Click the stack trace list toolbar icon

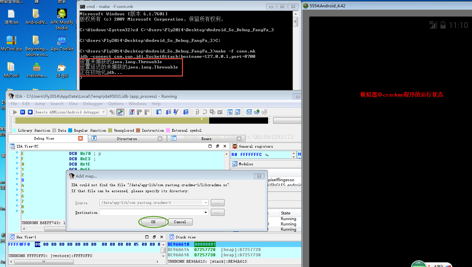(x=168, y=112)
